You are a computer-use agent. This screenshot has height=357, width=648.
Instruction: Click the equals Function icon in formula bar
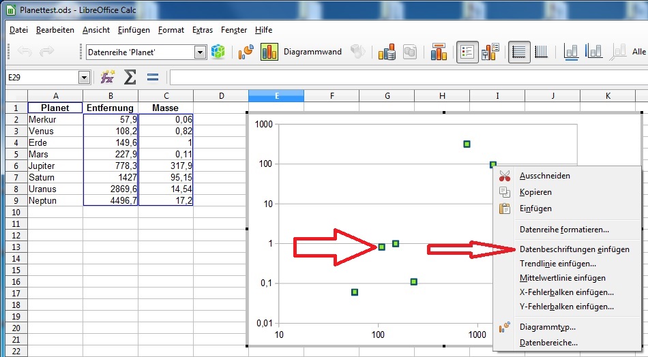tap(153, 78)
